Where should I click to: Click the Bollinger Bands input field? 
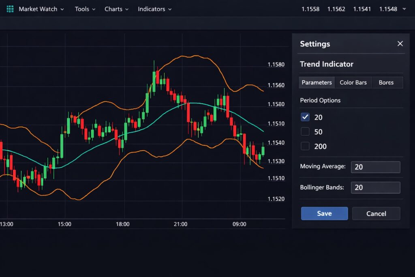pyautogui.click(x=375, y=187)
